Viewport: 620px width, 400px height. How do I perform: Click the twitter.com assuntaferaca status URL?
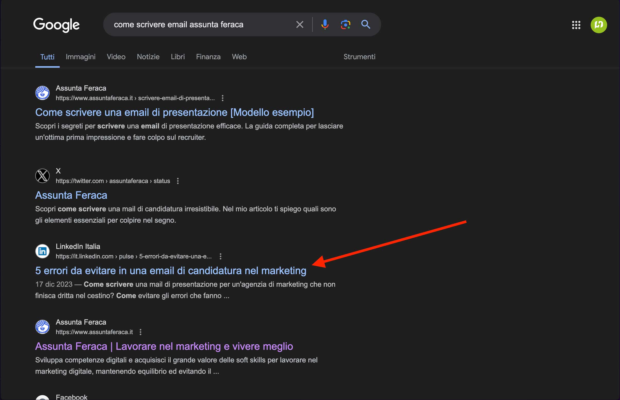[113, 181]
